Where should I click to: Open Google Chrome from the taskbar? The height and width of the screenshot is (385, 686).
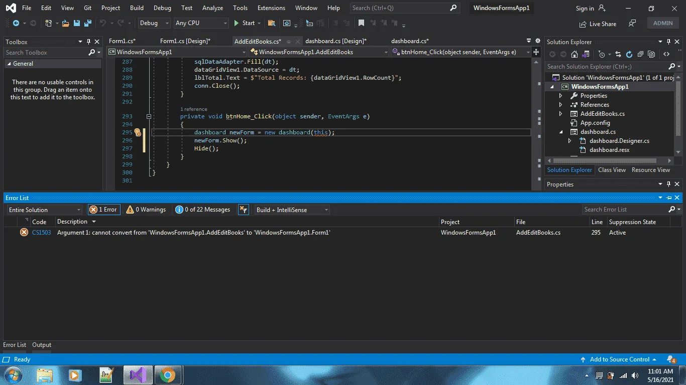(x=168, y=375)
